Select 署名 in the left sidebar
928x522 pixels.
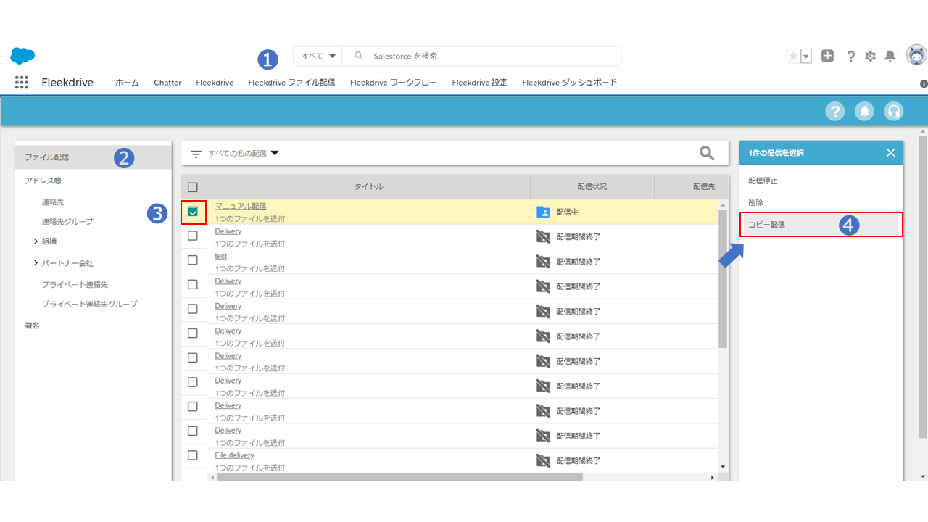click(x=32, y=326)
